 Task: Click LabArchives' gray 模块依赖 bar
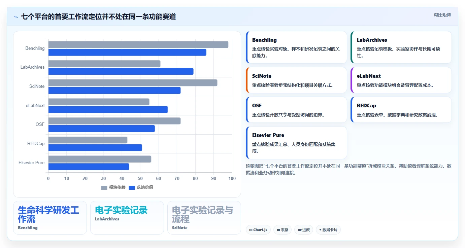(x=104, y=64)
